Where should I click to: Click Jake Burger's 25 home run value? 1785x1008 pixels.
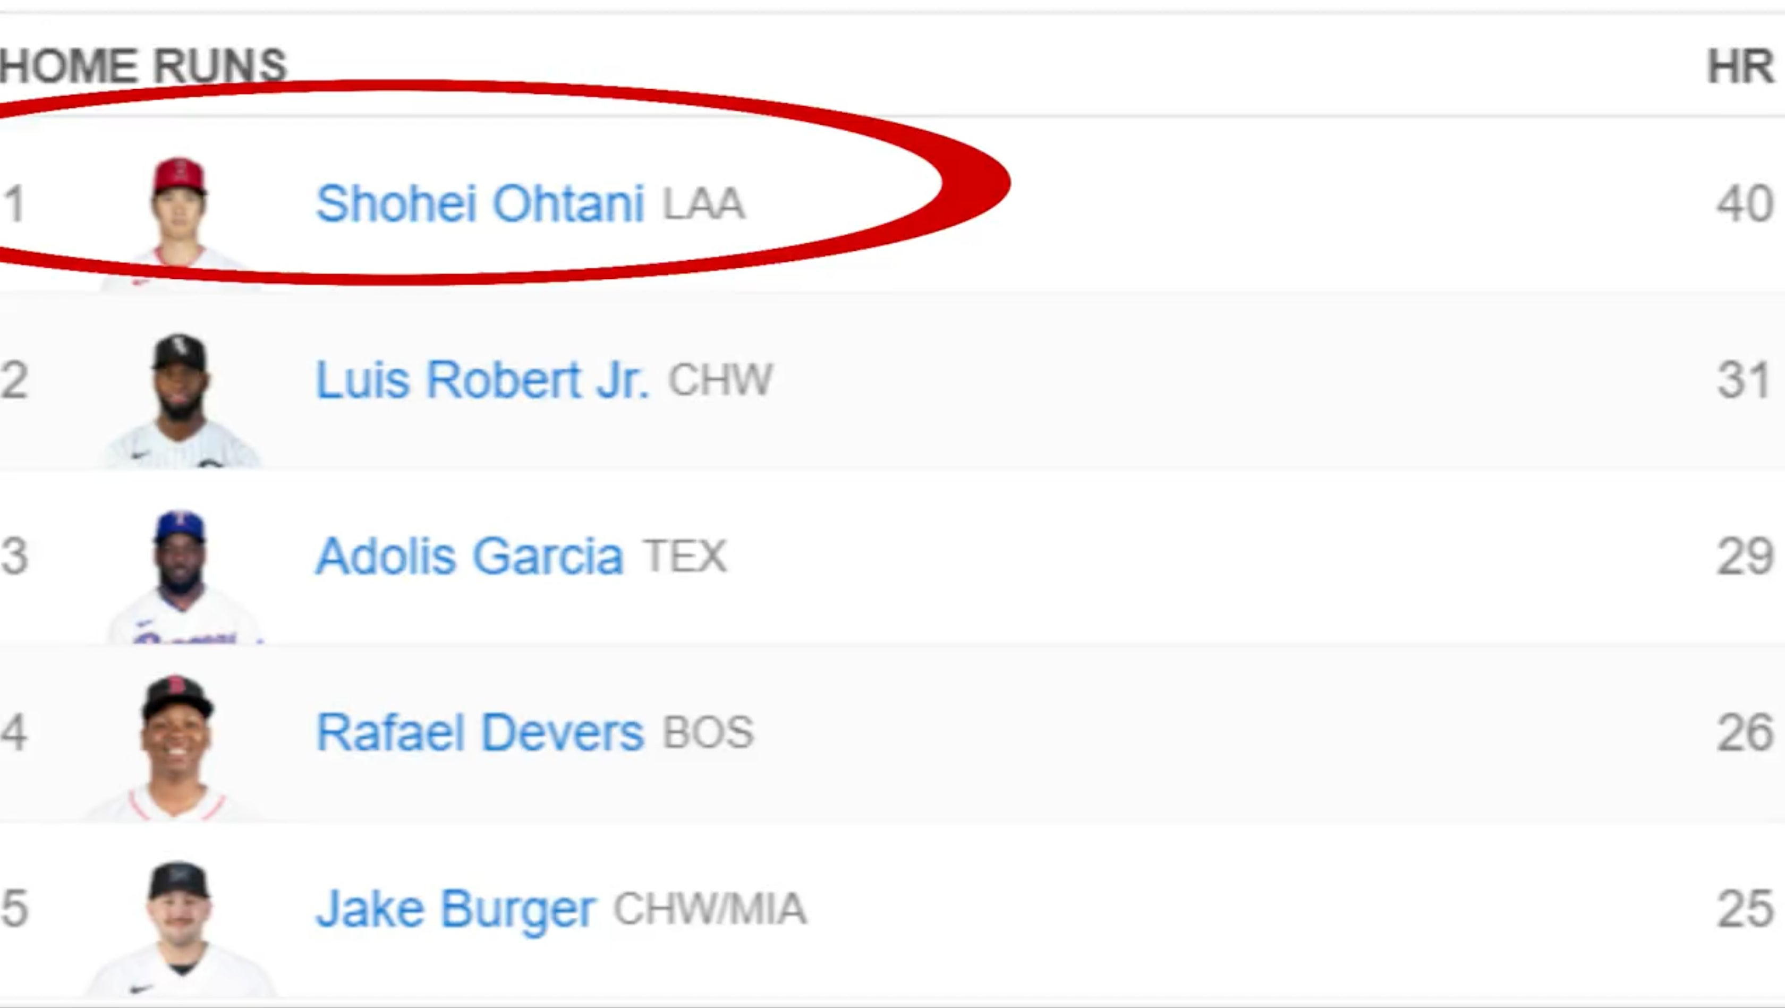click(x=1744, y=909)
